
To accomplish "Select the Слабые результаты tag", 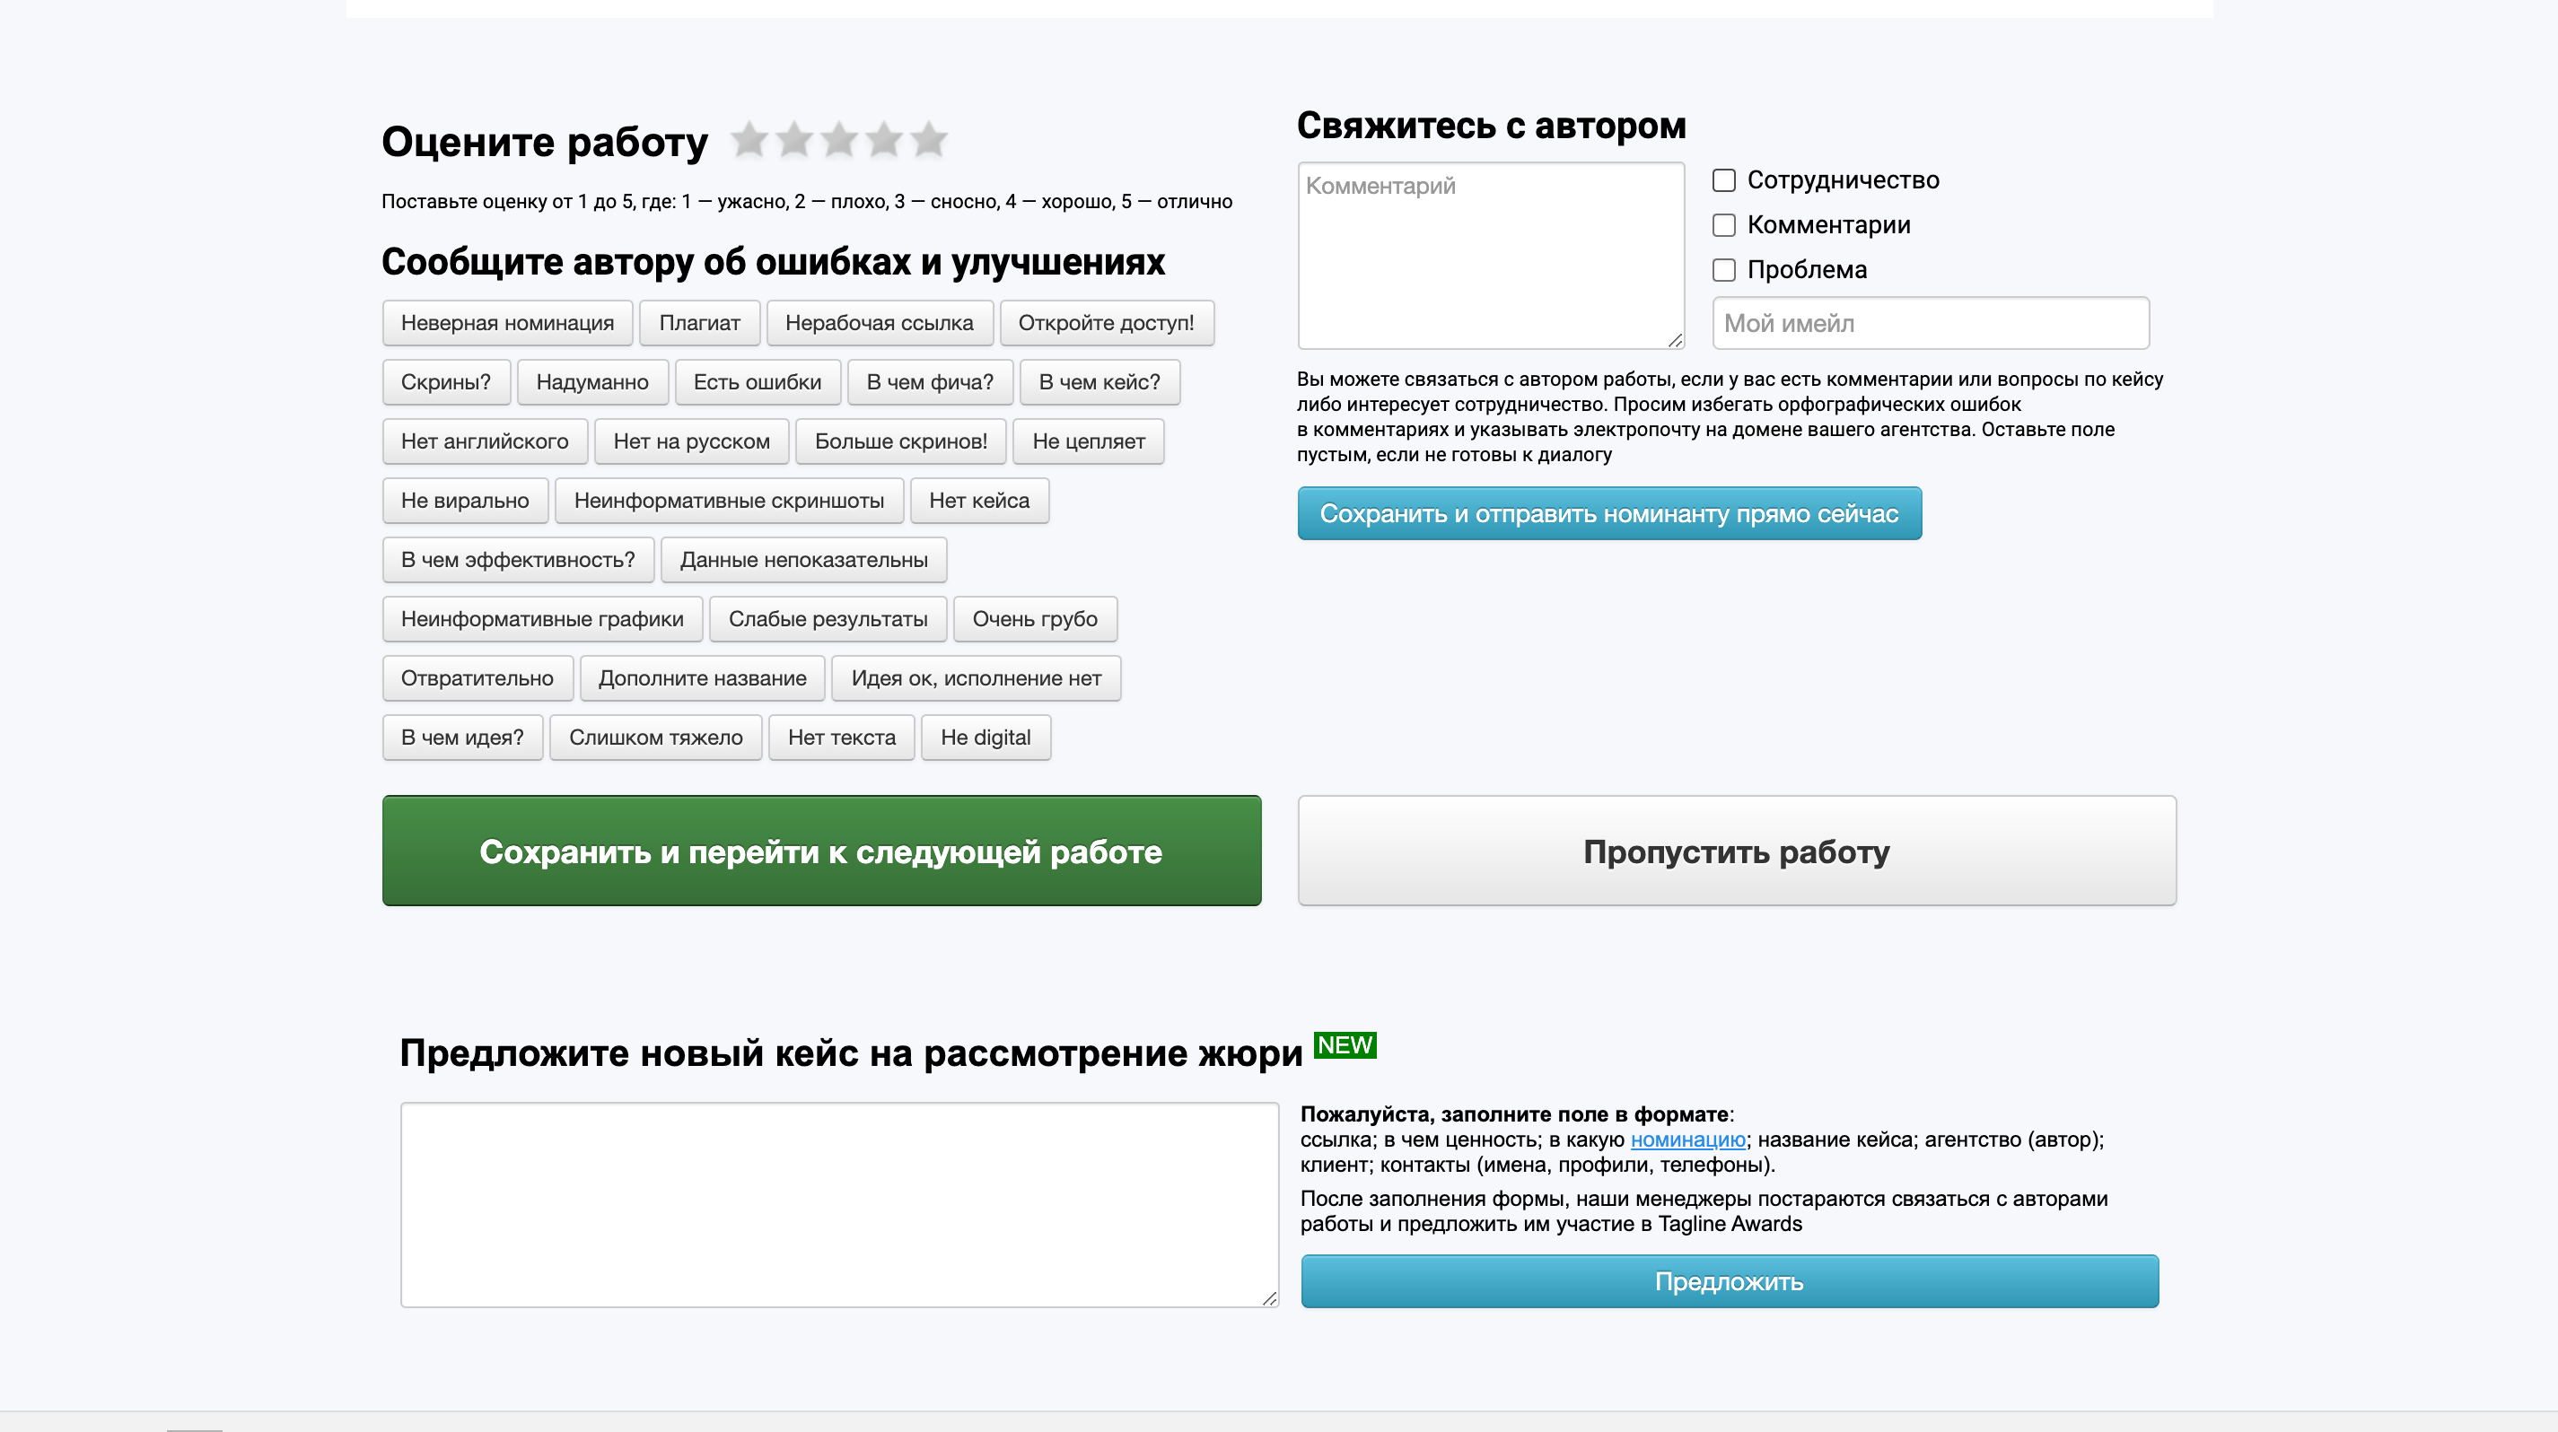I will click(x=828, y=619).
